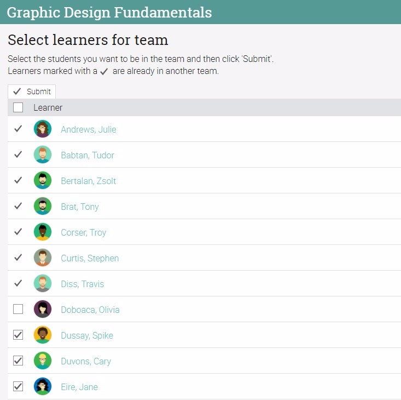This screenshot has width=401, height=400.
Task: Click Jane Eire's avatar icon
Action: point(43,387)
